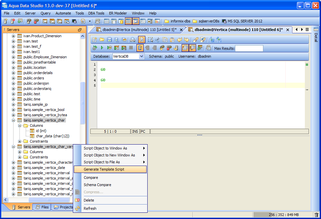Image resolution: width=321 pixels, height=219 pixels.
Task: Select the char_data (char(12)) column
Action: click(x=53, y=136)
